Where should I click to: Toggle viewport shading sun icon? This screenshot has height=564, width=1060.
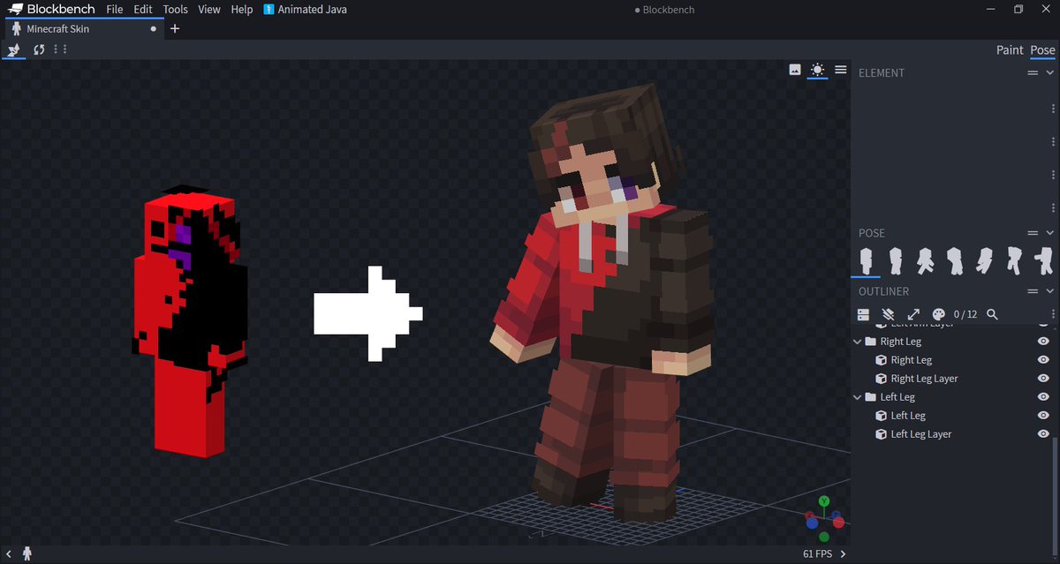[x=817, y=70]
